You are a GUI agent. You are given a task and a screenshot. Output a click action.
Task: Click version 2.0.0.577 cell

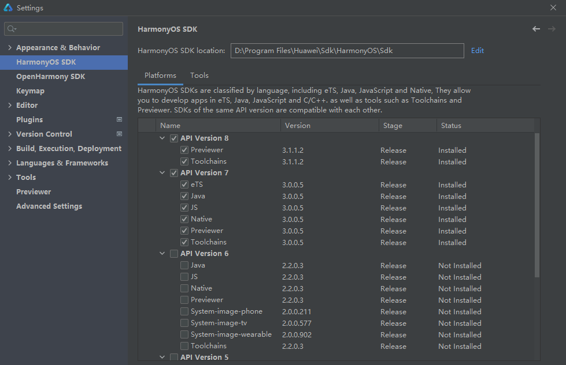coord(297,323)
